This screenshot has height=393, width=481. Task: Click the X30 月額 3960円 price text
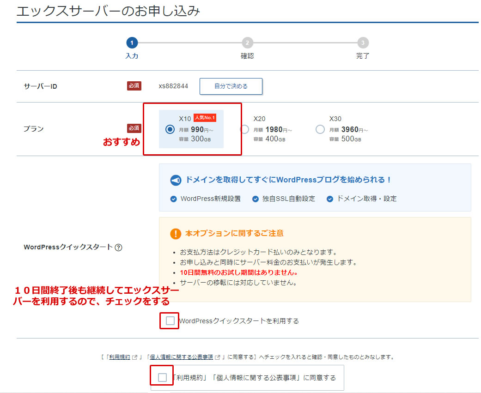pyautogui.click(x=348, y=130)
